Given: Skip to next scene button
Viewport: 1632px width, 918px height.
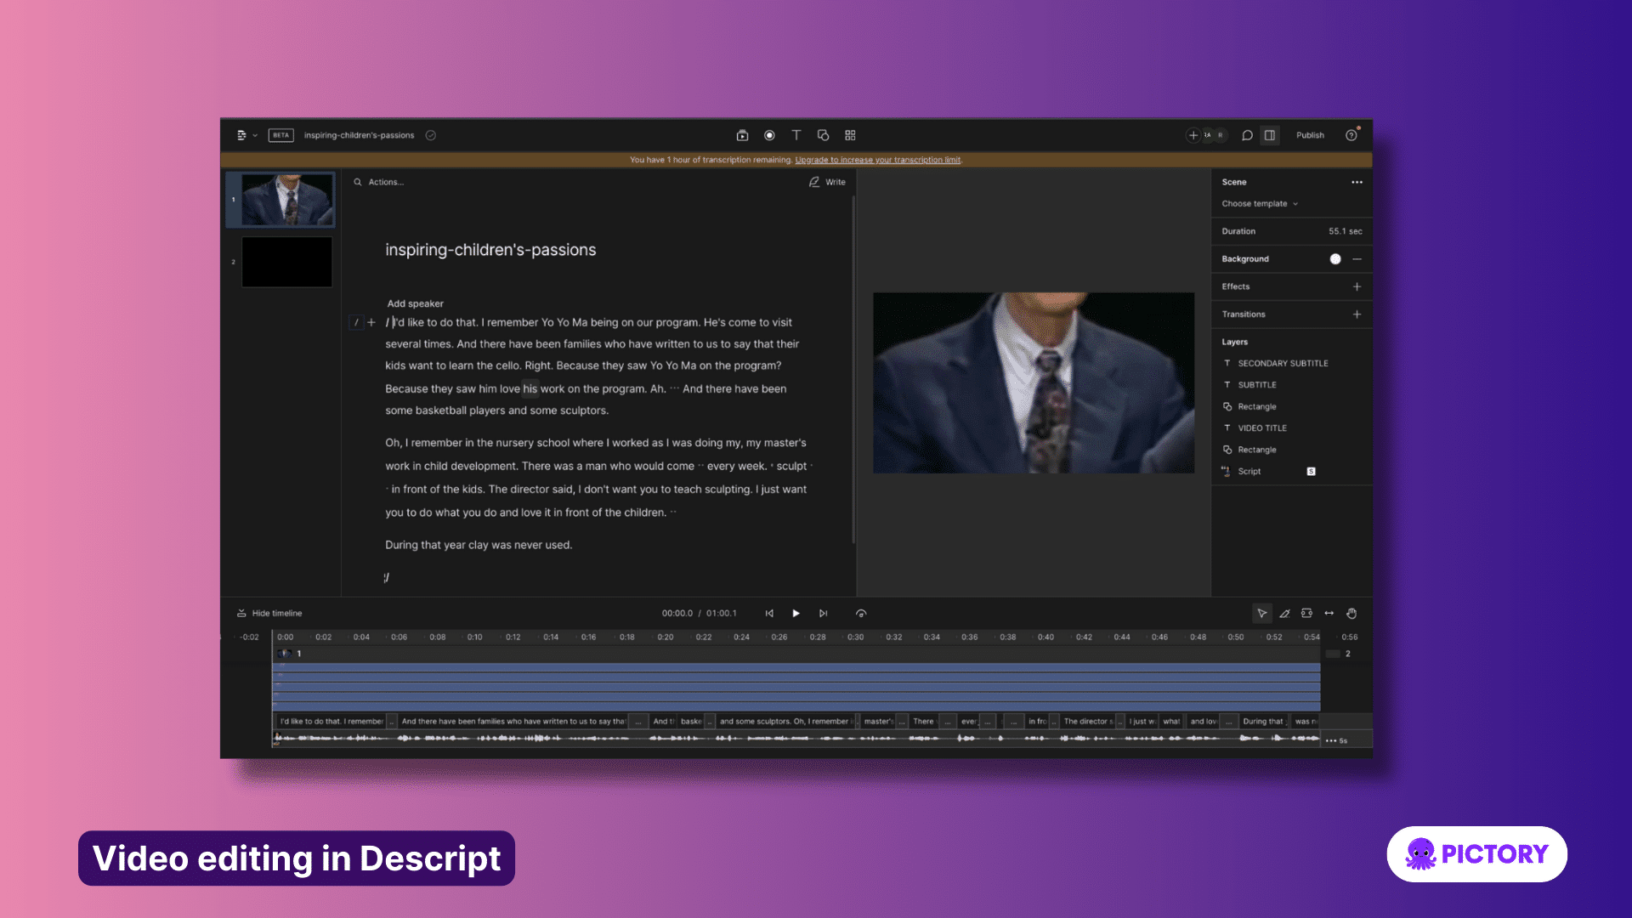Looking at the screenshot, I should (823, 613).
